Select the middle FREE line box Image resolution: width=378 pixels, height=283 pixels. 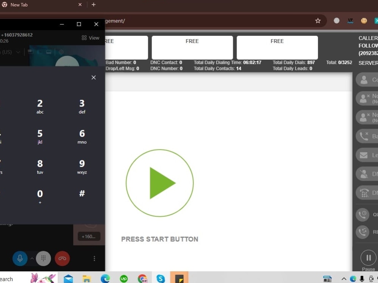pyautogui.click(x=192, y=48)
